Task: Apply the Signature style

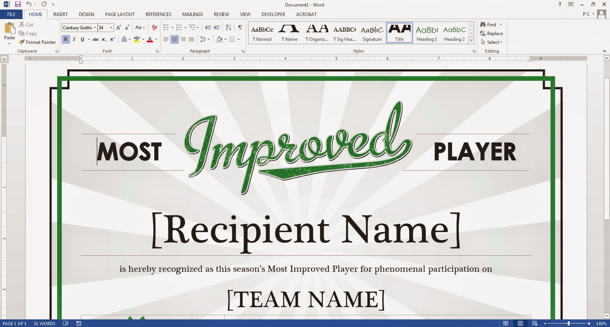Action: (372, 33)
